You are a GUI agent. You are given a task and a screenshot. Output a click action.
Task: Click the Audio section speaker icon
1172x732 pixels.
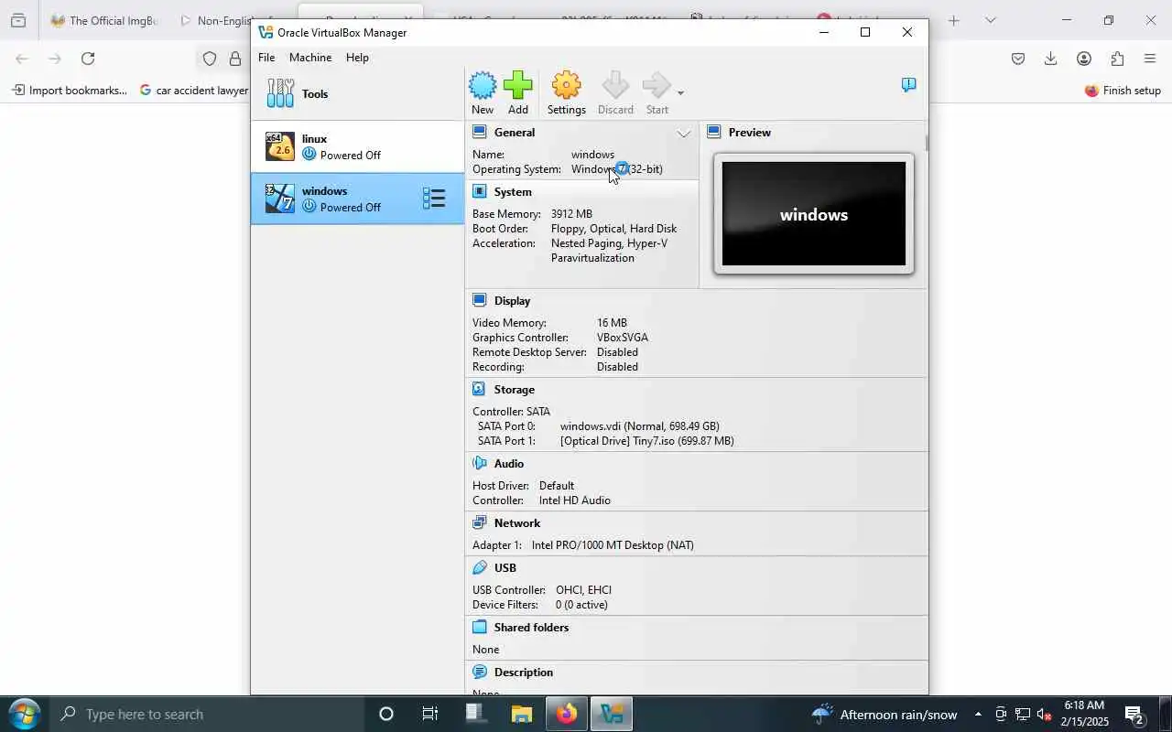[479, 463]
